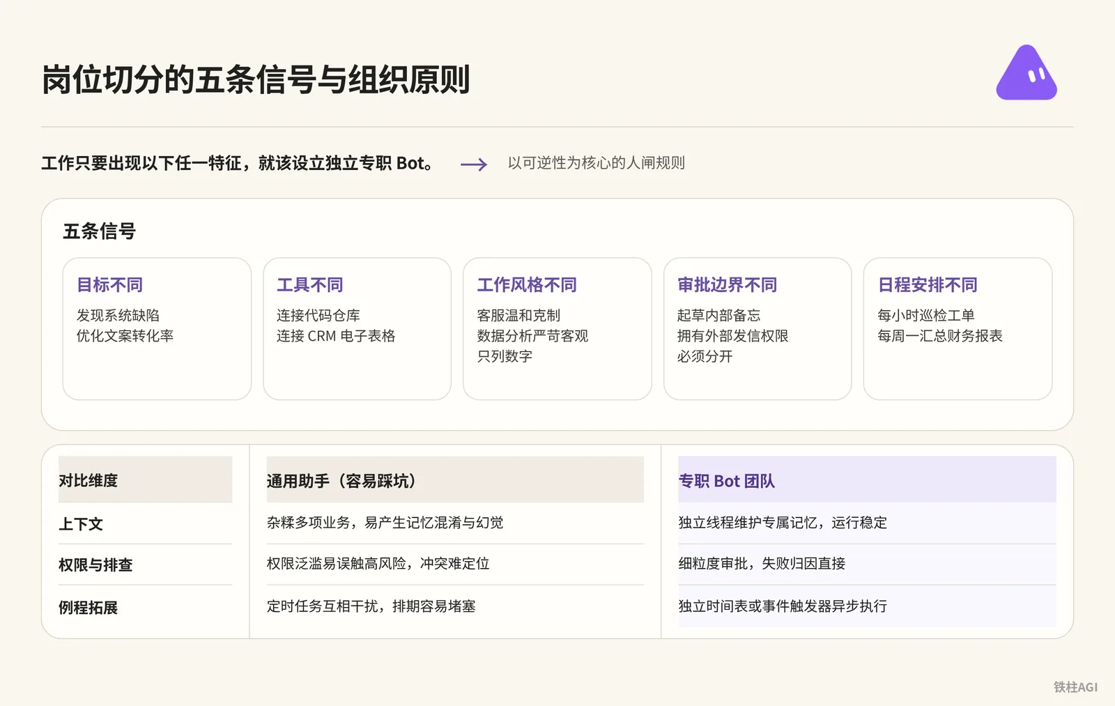1115x706 pixels.
Task: Click the sentence 工作只要出现以下任一特征
Action: click(x=141, y=163)
